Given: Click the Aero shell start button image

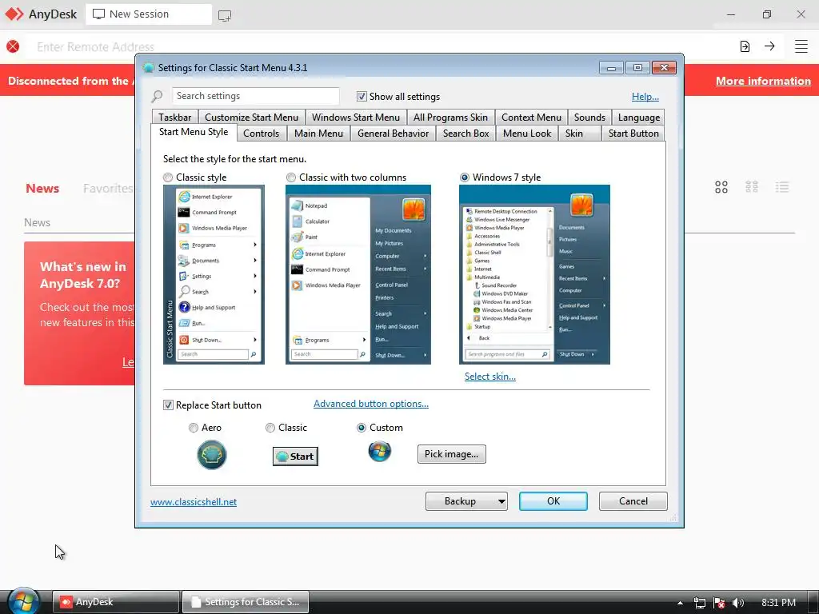Looking at the screenshot, I should point(211,454).
